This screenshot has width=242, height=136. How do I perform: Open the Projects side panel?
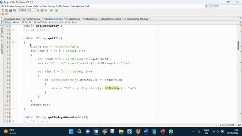click(2, 32)
